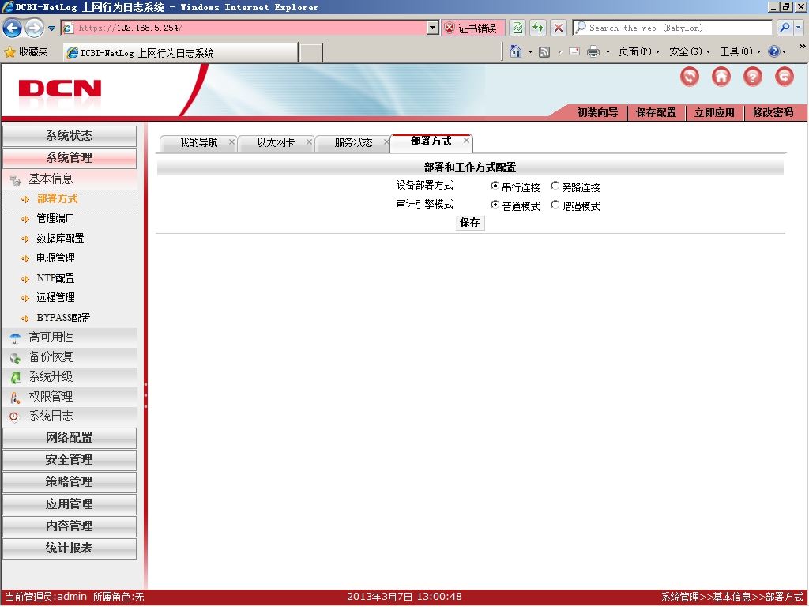The height and width of the screenshot is (607, 809).
Task: Open the red help question-mark icon
Action: pyautogui.click(x=753, y=77)
